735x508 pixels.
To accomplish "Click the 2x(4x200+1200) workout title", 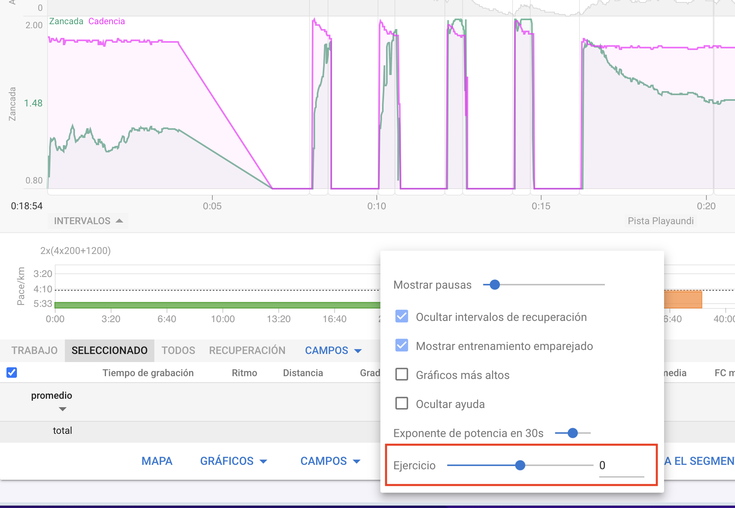I will pos(75,250).
